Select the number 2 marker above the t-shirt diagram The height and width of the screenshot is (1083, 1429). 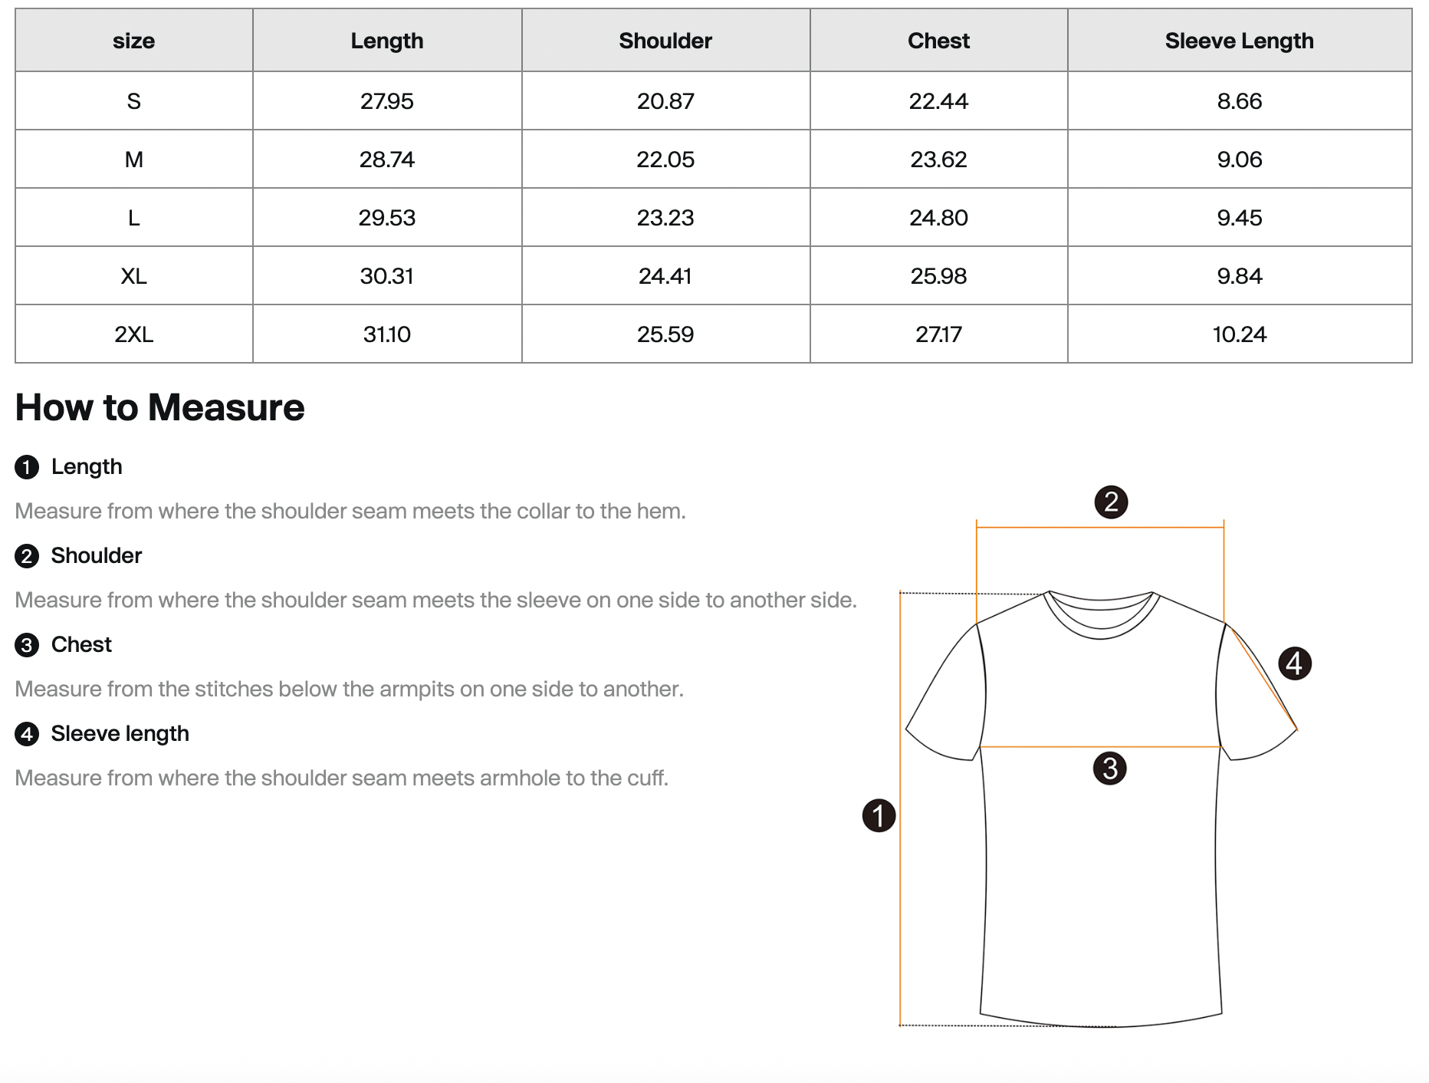(1111, 502)
